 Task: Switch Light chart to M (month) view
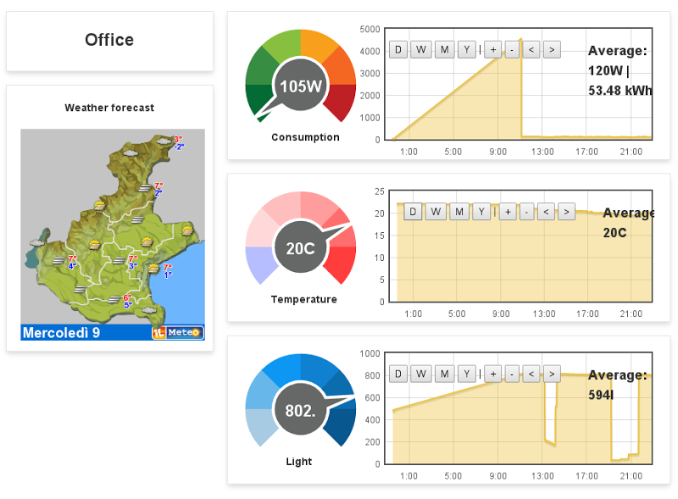pos(444,374)
